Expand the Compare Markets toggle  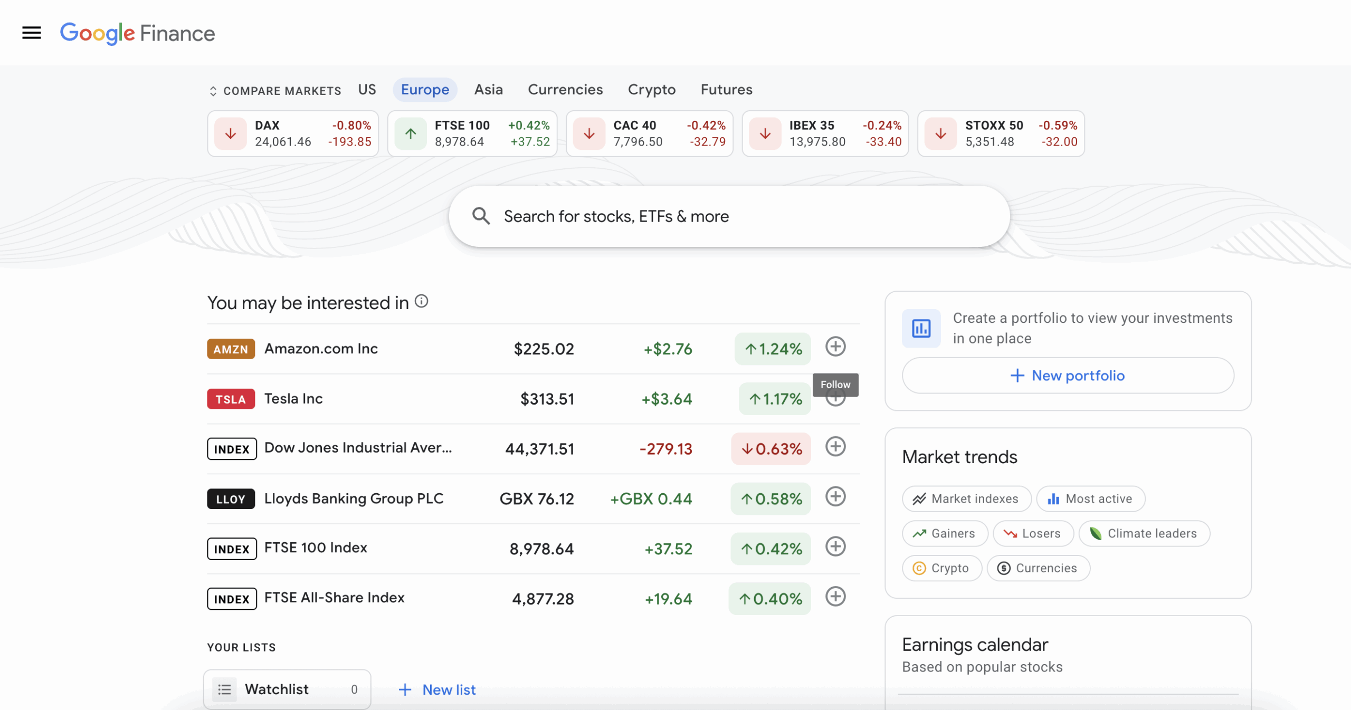click(x=275, y=91)
